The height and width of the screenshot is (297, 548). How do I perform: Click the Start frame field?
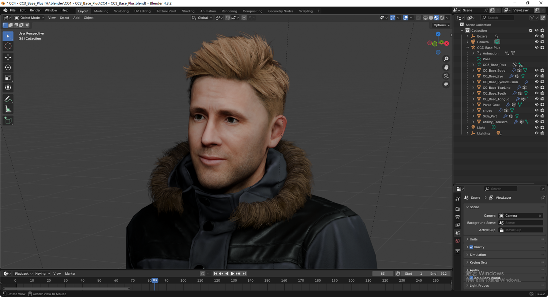tap(413, 274)
